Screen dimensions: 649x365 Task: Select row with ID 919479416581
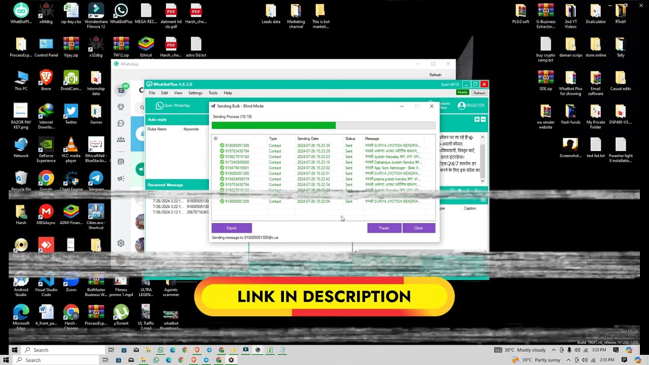pyautogui.click(x=323, y=168)
